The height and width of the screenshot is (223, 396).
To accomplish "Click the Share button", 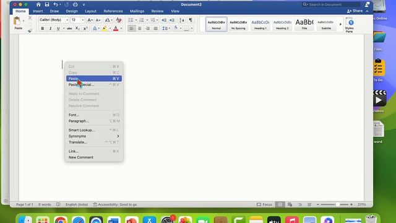I will 355,11.
